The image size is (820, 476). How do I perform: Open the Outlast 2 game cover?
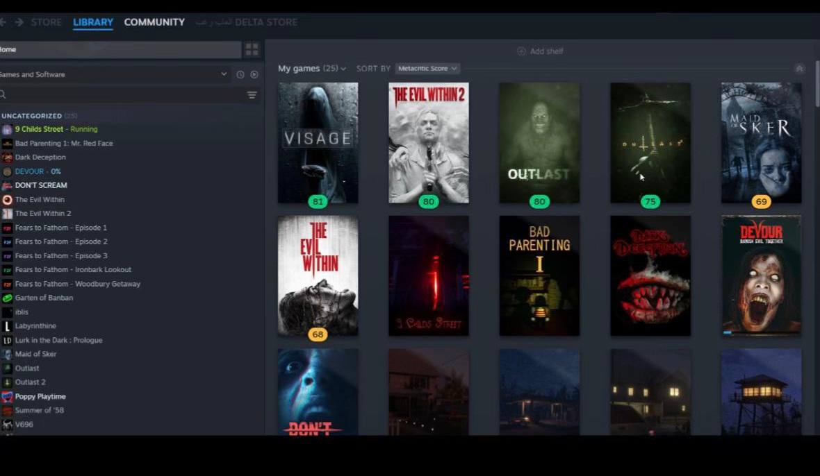click(650, 143)
